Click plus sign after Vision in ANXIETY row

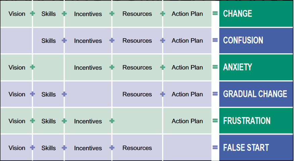(x=32, y=67)
